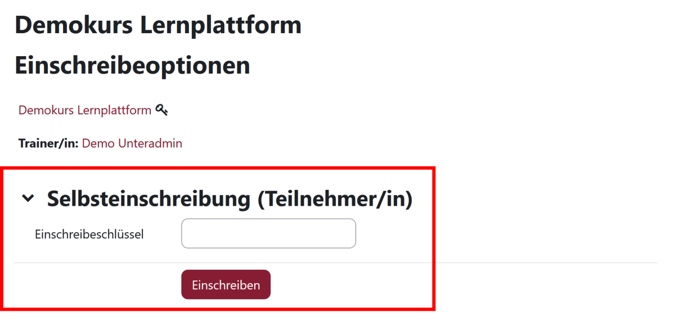Click the Einschreibeoptionen page heading
675x317 pixels.
coord(132,65)
